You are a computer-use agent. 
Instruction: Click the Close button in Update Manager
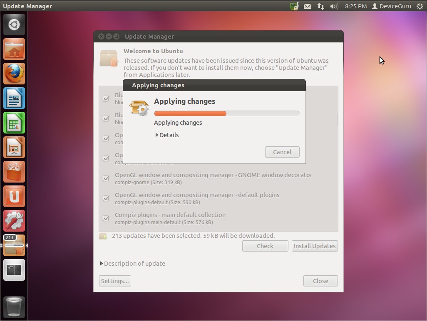[x=320, y=281]
